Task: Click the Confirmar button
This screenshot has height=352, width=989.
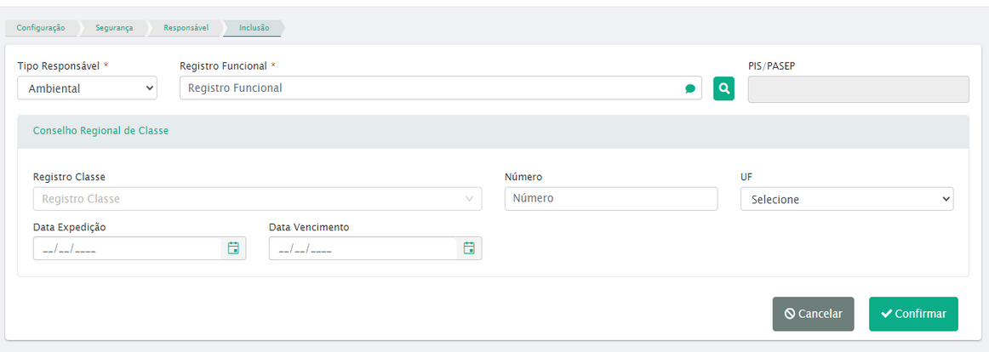Action: tap(913, 314)
